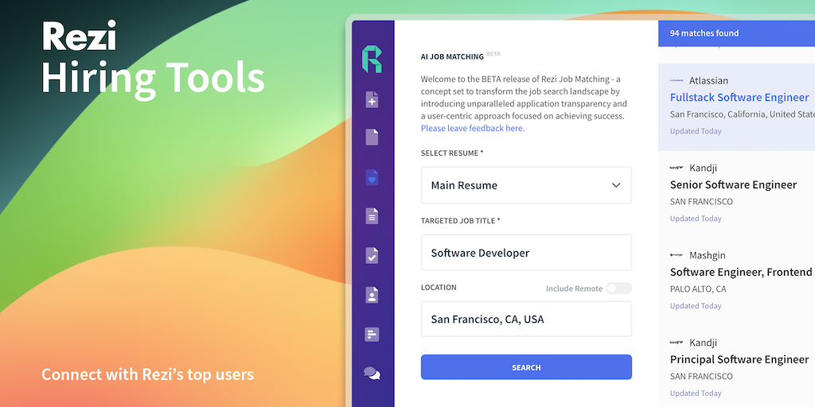Click the 'SELECT RESUME' label

pyautogui.click(x=452, y=153)
